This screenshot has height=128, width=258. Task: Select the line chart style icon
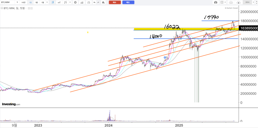point(59,2)
